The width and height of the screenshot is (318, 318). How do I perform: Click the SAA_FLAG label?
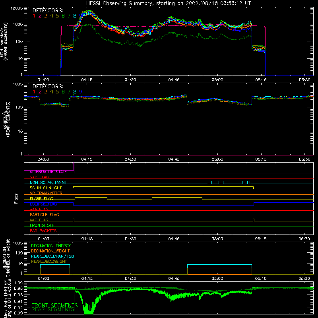coord(39,209)
